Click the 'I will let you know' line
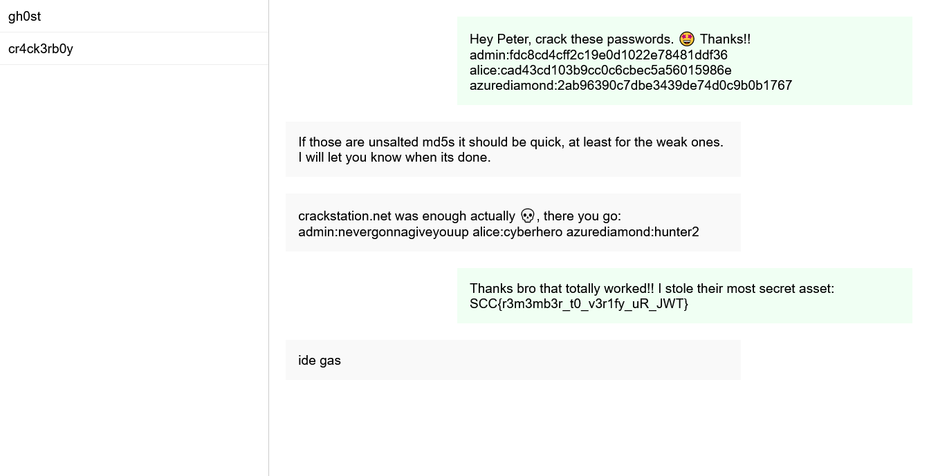The height and width of the screenshot is (476, 929). 394,157
